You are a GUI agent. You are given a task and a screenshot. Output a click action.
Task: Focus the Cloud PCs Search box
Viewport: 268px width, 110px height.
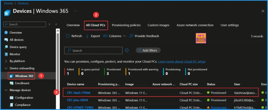(93, 51)
